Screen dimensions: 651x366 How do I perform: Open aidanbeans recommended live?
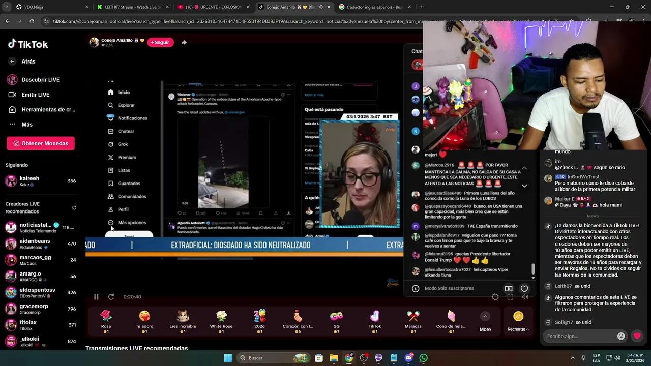[x=41, y=243]
